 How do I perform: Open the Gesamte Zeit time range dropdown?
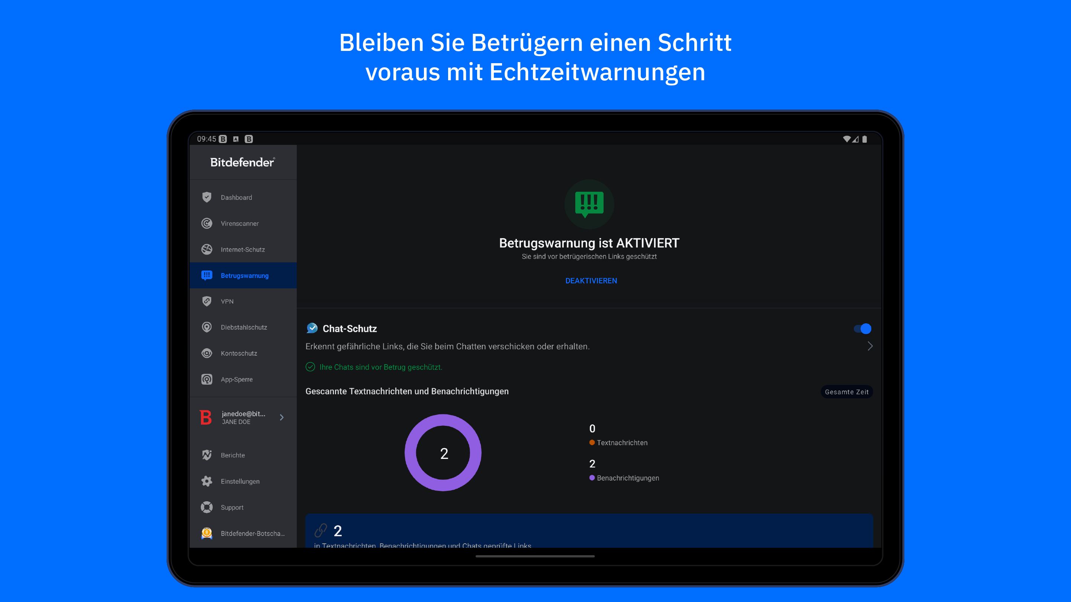tap(846, 392)
